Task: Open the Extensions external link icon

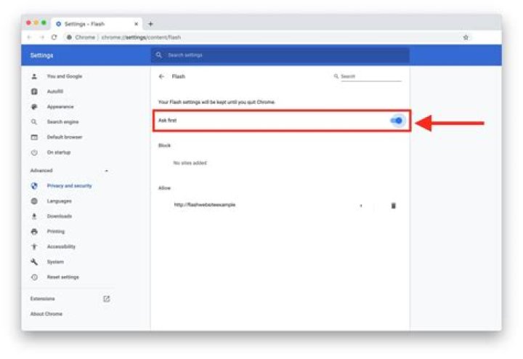Action: click(x=107, y=299)
